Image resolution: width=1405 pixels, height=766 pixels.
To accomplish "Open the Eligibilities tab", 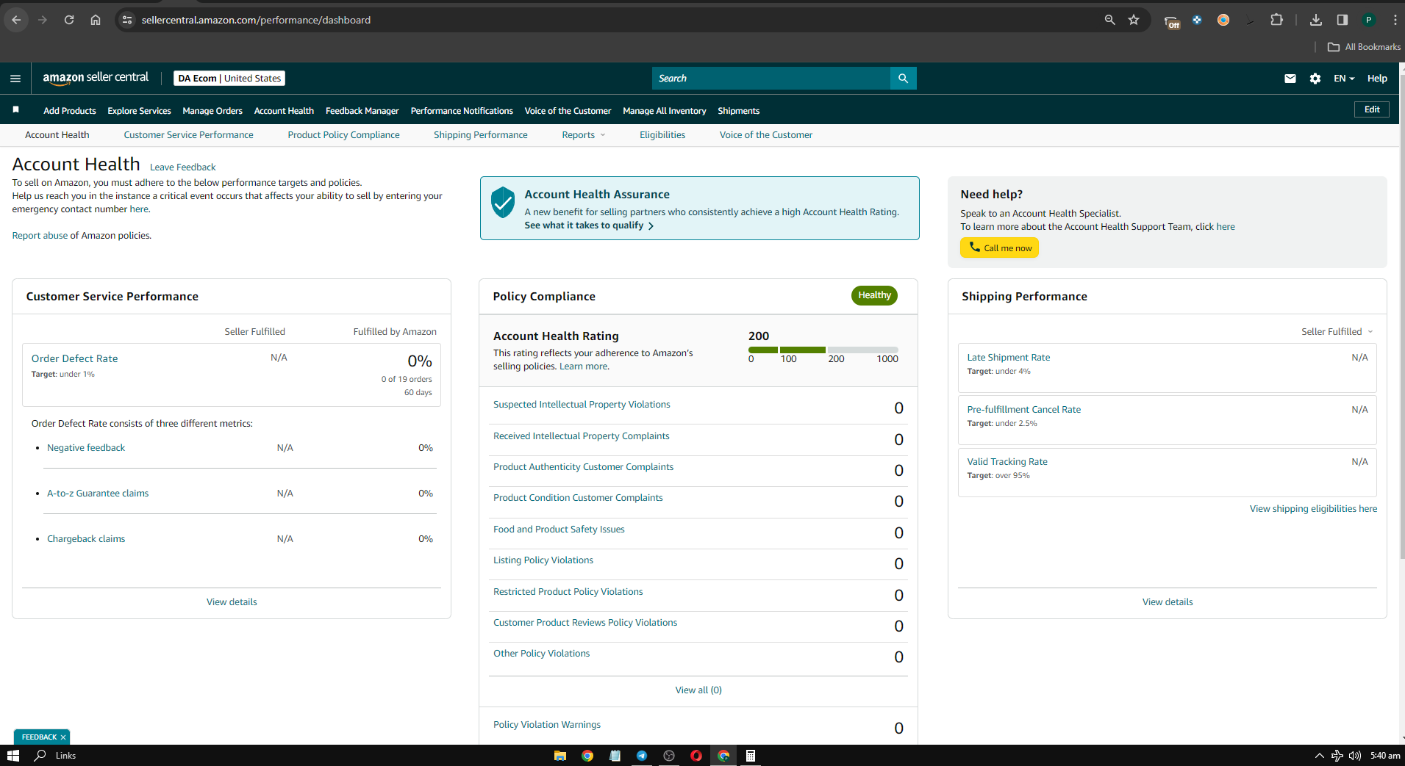I will coord(662,135).
